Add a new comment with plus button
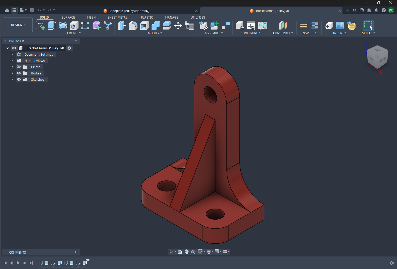This screenshot has width=397, height=269. click(x=76, y=252)
